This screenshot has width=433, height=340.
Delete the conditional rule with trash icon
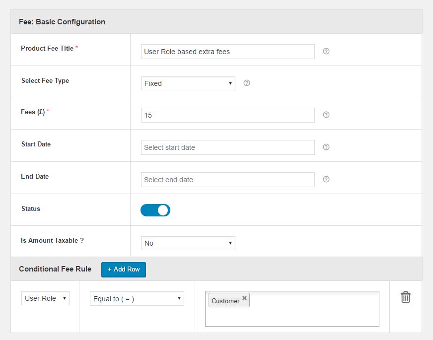coord(406,297)
